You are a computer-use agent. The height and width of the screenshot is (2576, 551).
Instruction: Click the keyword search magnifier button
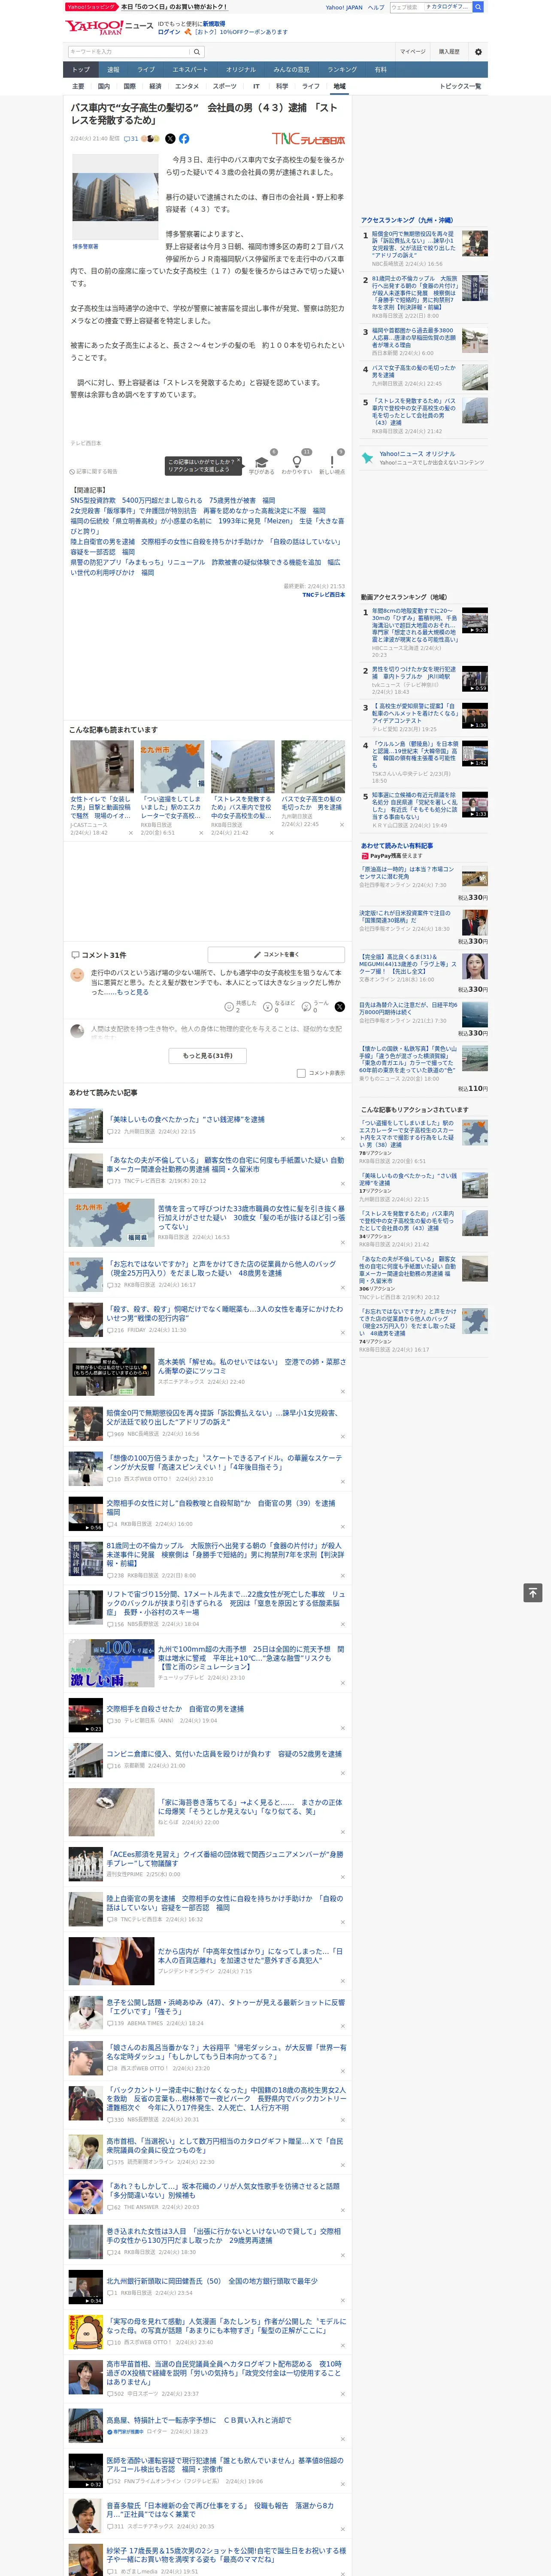point(197,52)
